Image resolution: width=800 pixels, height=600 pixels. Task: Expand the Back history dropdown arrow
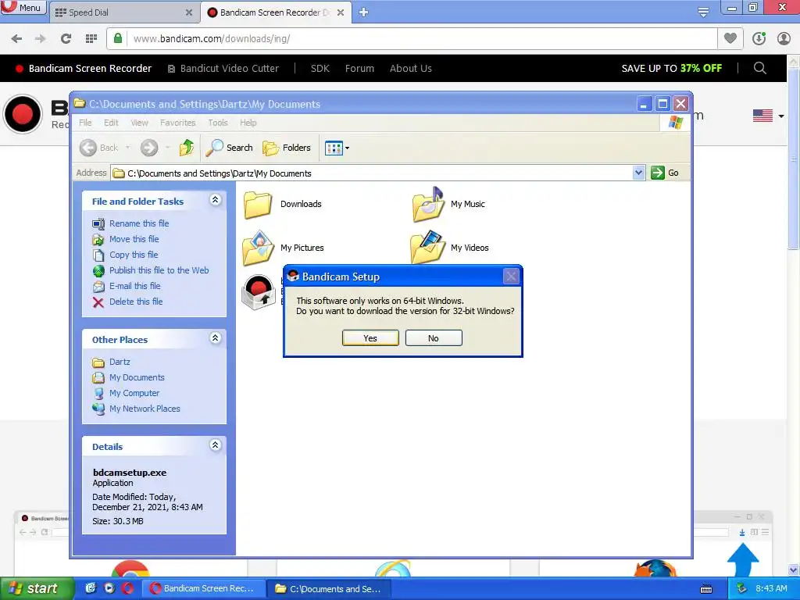(x=127, y=148)
